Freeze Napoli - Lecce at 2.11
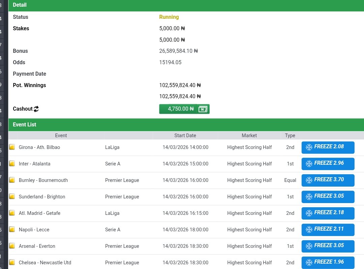364x269 pixels. (328, 230)
